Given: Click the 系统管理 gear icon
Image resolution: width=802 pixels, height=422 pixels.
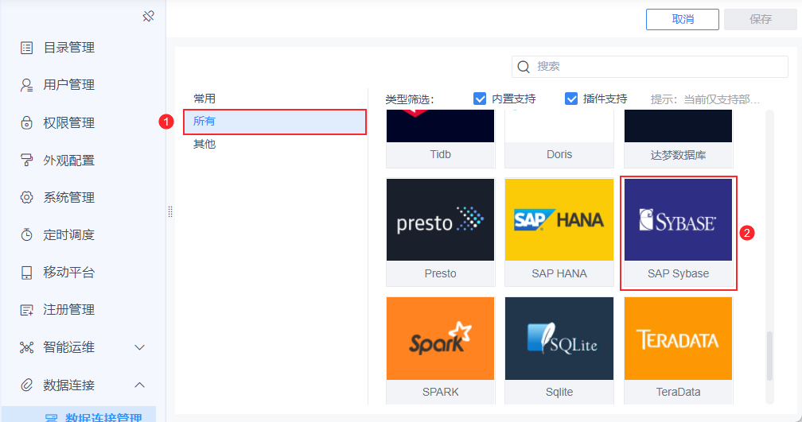Looking at the screenshot, I should pos(26,197).
